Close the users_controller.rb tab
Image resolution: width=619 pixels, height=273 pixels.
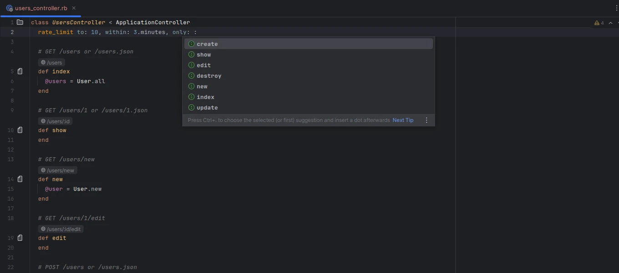pos(74,8)
